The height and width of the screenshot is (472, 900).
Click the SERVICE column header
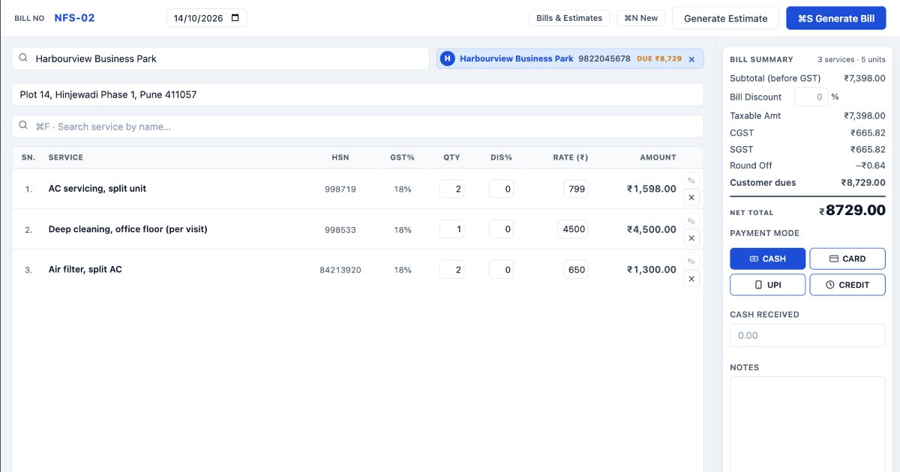coord(66,157)
